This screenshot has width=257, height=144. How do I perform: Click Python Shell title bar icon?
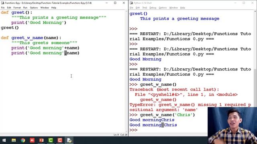(131, 3)
